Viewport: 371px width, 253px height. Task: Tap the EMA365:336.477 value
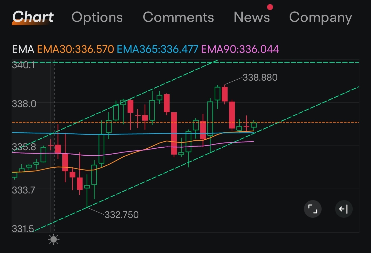tap(157, 49)
